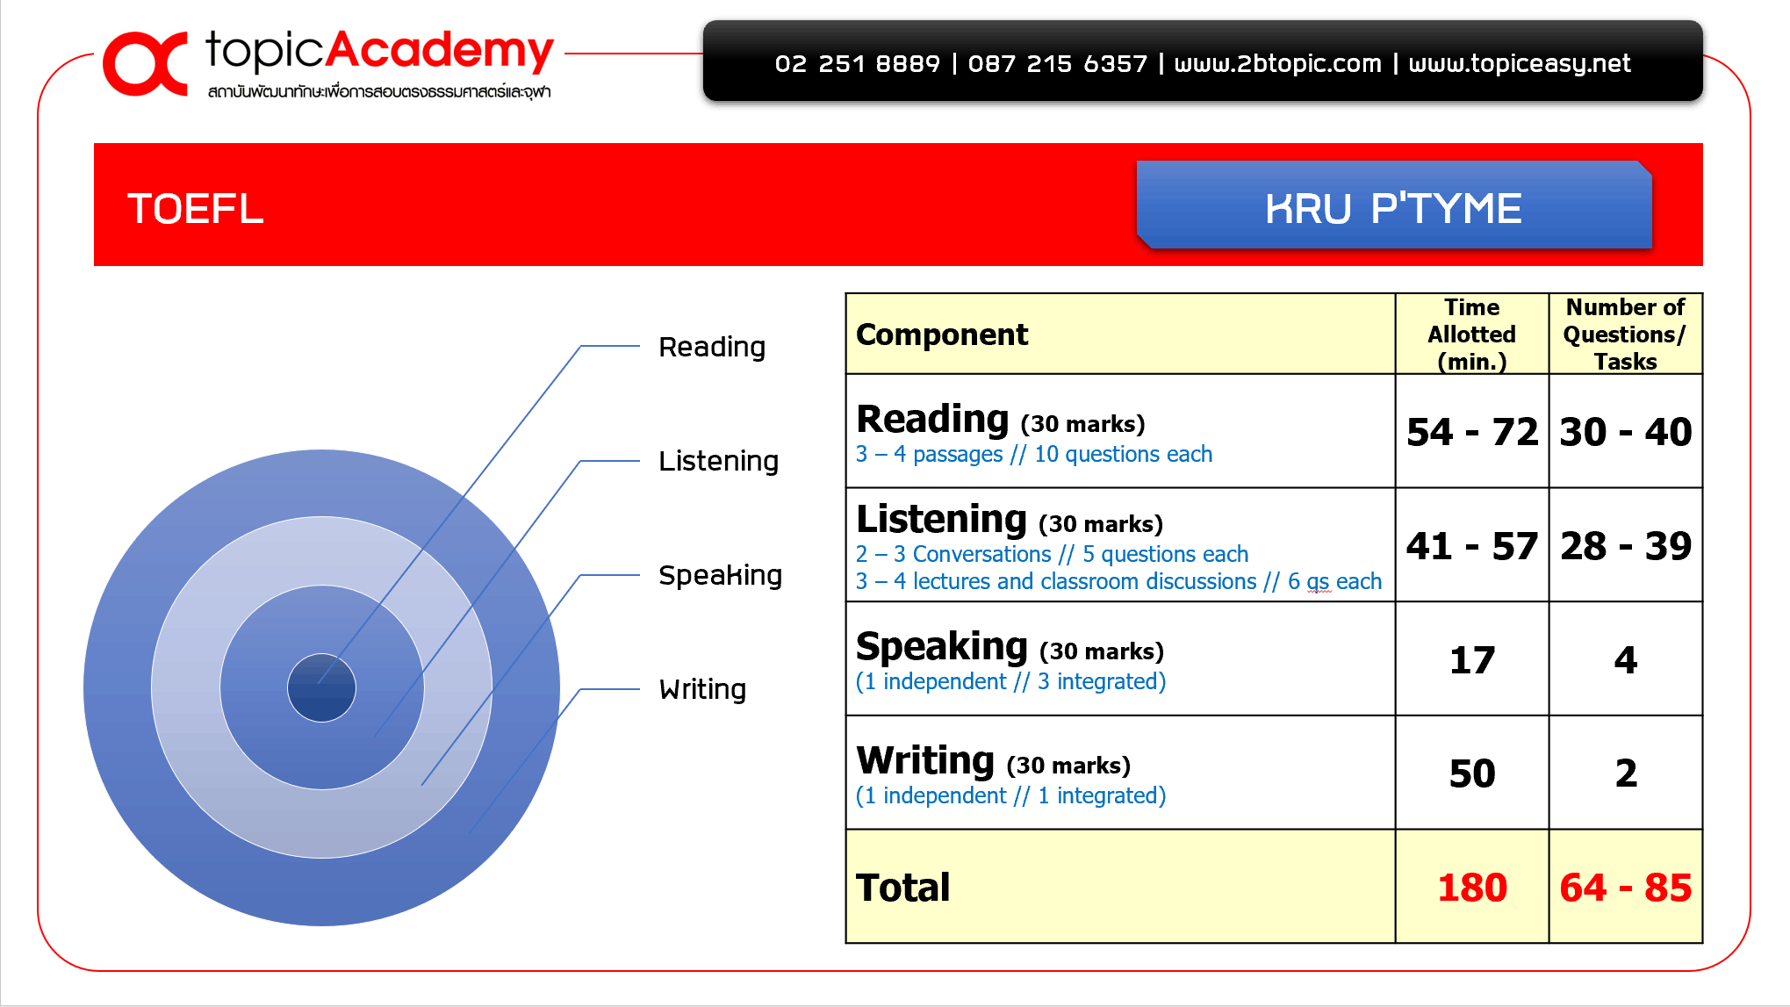Image resolution: width=1790 pixels, height=1007 pixels.
Task: Click '3 – 4 passages // 10 questions each'
Action: point(1034,454)
